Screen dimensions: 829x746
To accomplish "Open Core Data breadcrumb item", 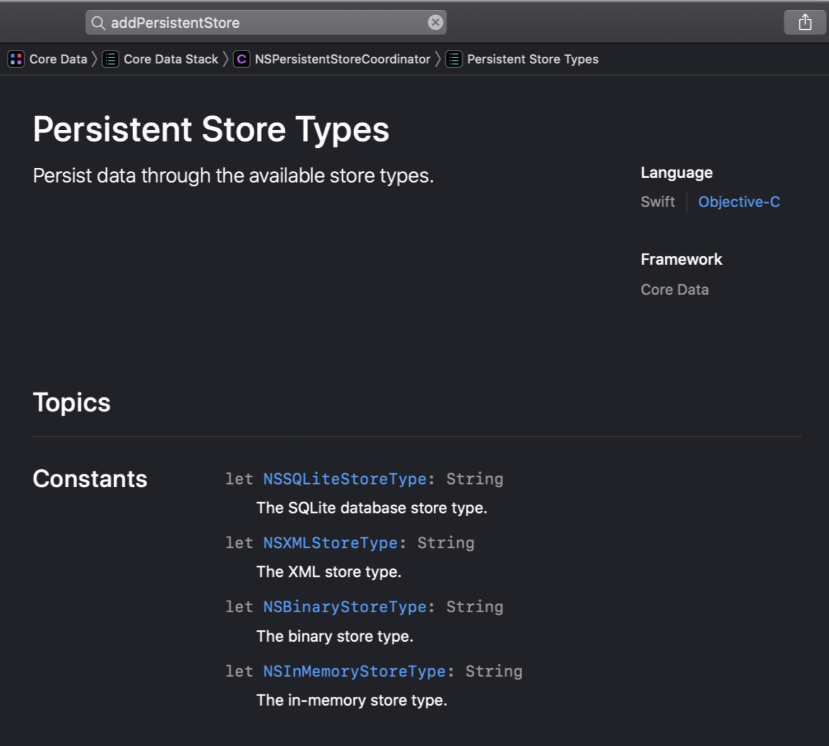I will click(58, 59).
